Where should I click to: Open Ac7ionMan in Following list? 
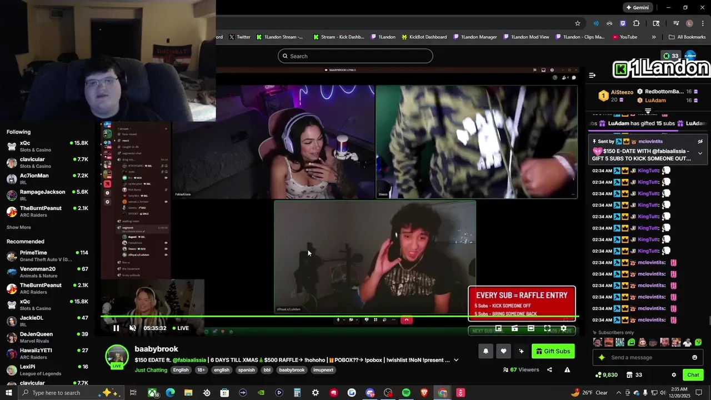click(47, 178)
